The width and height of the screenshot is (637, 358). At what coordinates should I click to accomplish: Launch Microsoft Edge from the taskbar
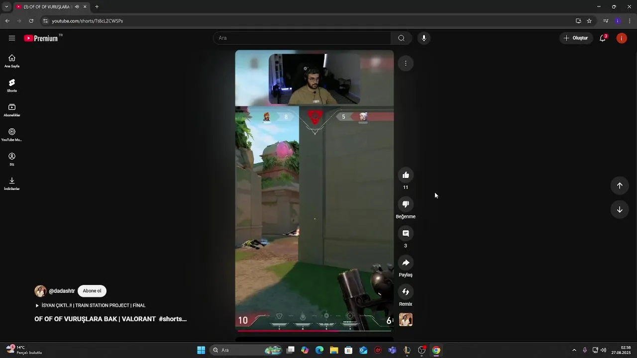pos(319,350)
